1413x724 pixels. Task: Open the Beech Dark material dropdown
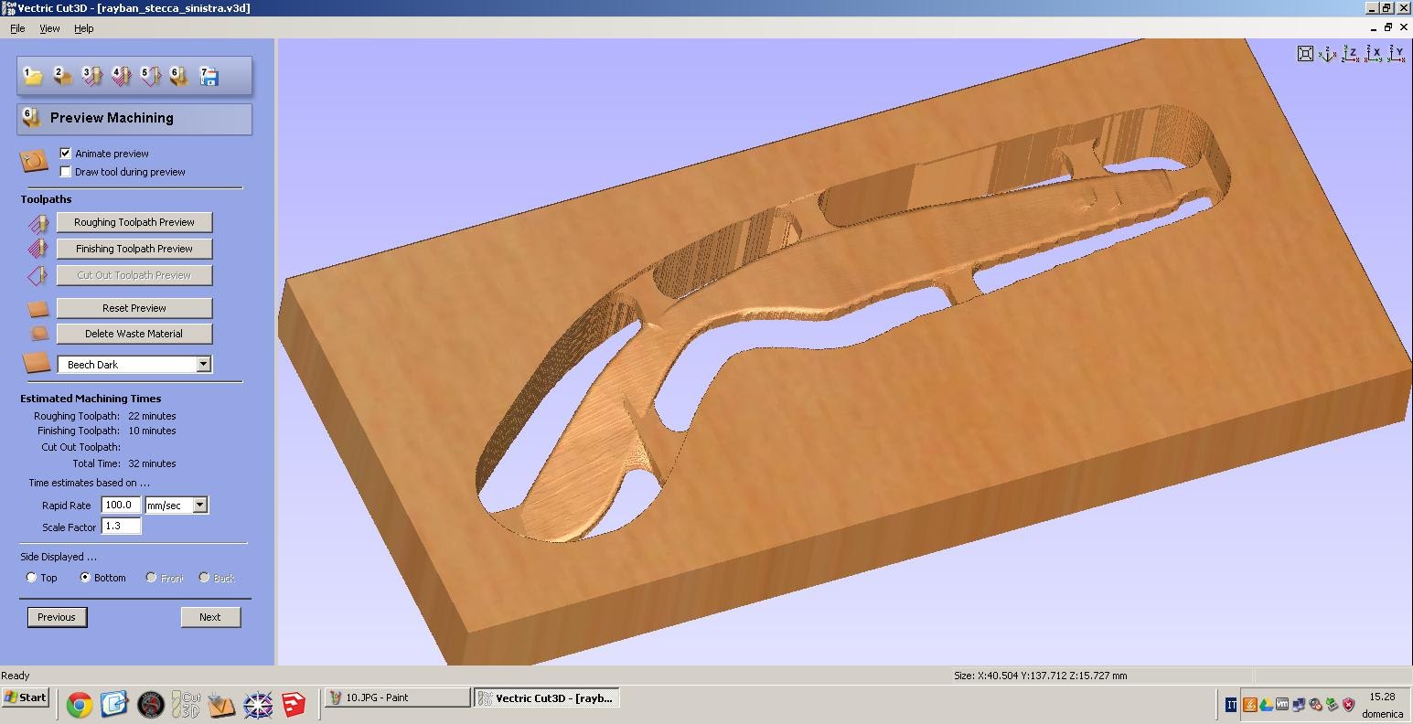tap(203, 364)
